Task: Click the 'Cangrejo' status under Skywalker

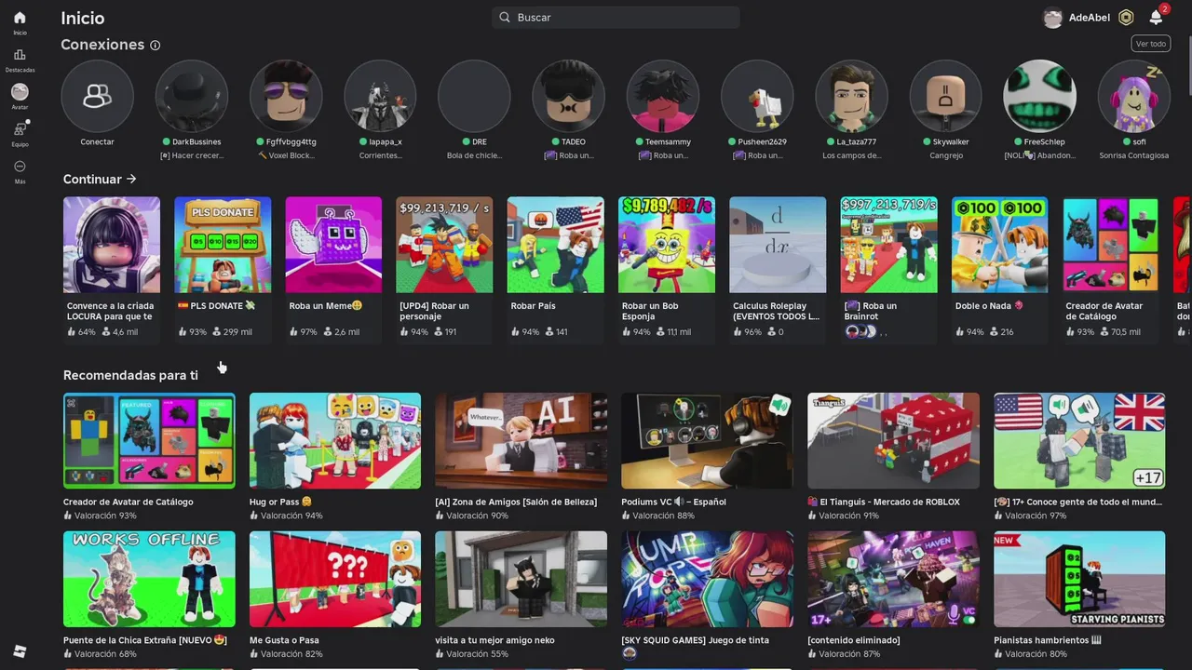Action: pyautogui.click(x=945, y=155)
